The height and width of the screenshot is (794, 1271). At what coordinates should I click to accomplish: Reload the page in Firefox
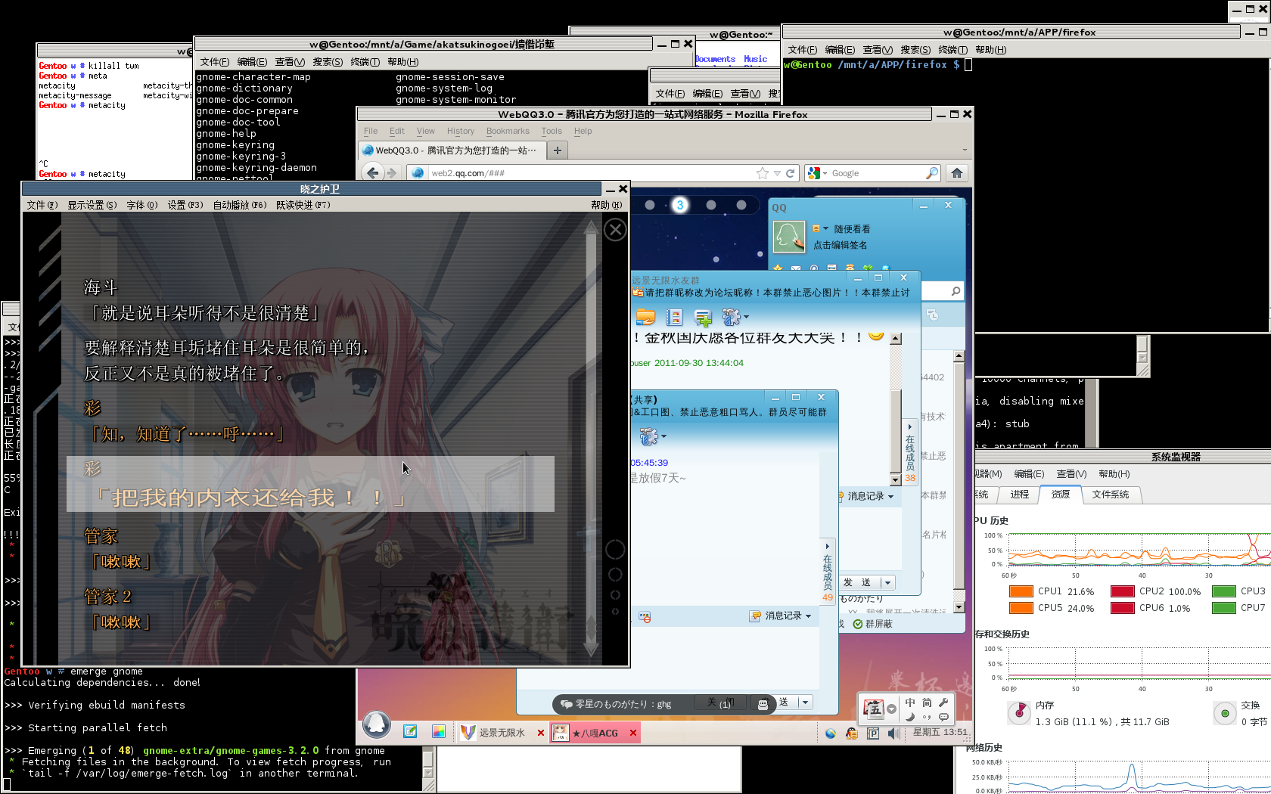click(791, 173)
